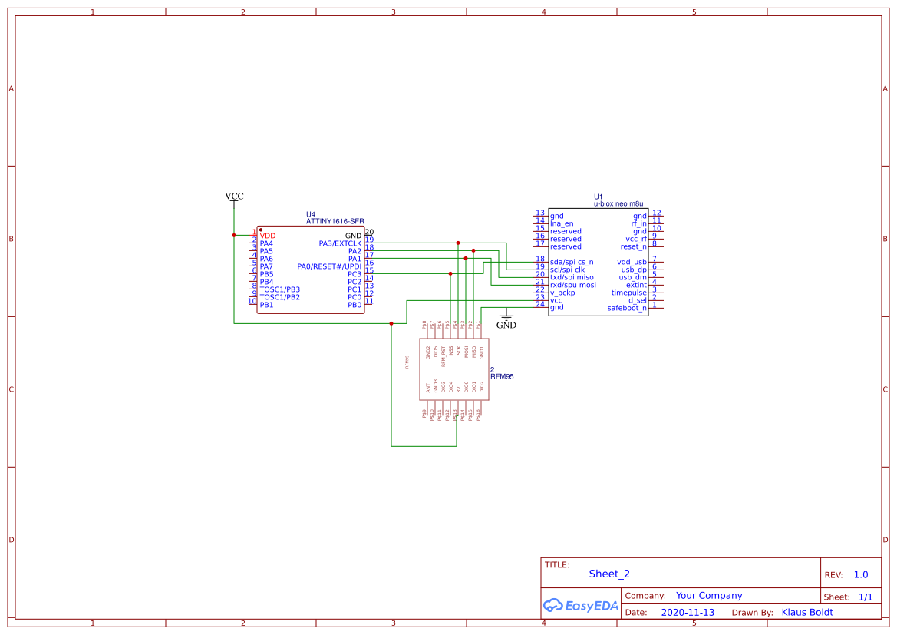Select the GND ground symbol near U1
This screenshot has width=897, height=635.
tap(506, 319)
